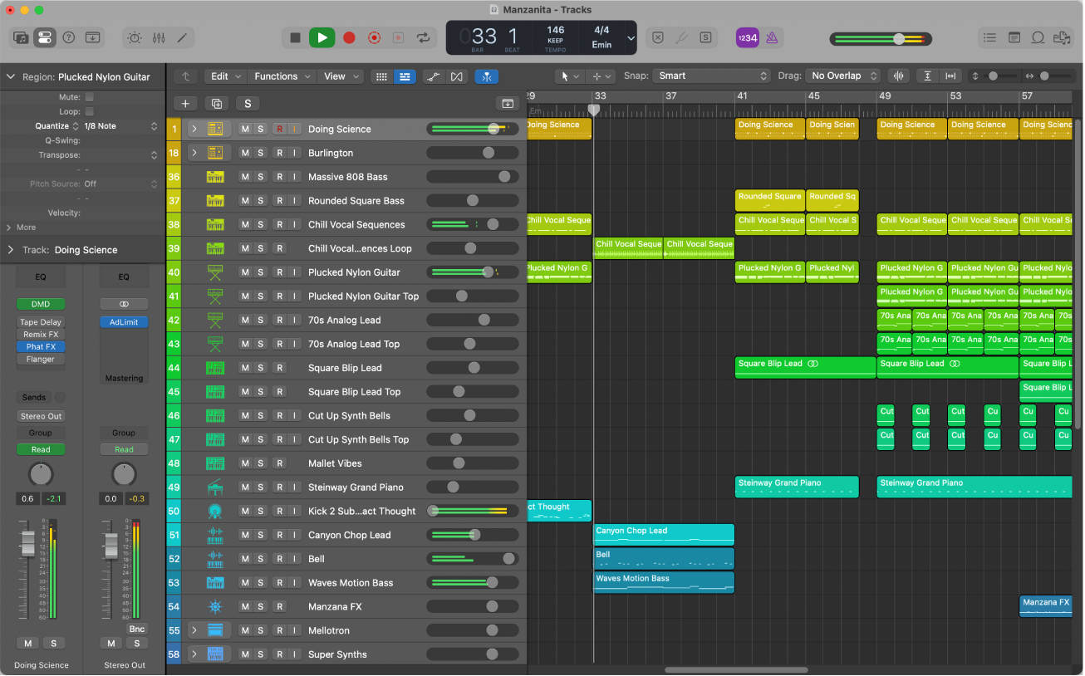Activate Catch Playhead mode icon

(486, 76)
